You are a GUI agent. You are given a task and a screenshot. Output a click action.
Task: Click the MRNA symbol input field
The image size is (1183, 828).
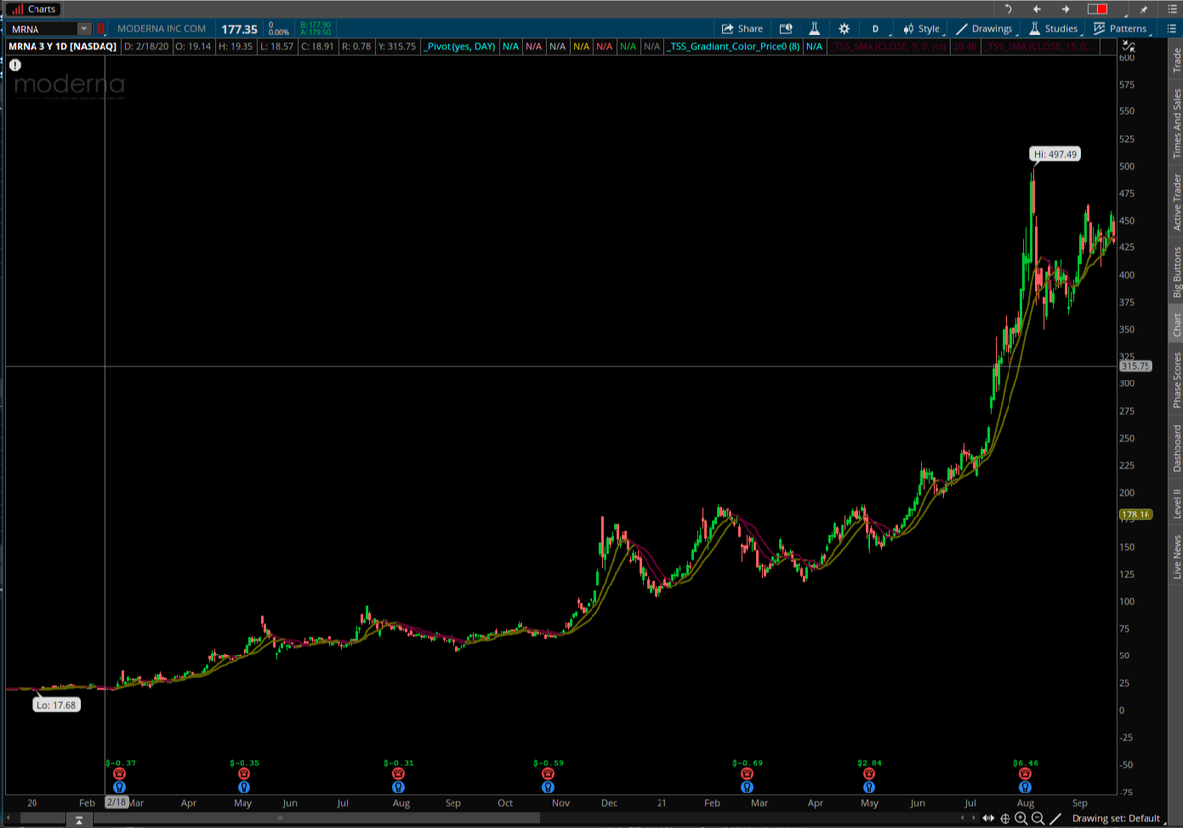click(39, 29)
